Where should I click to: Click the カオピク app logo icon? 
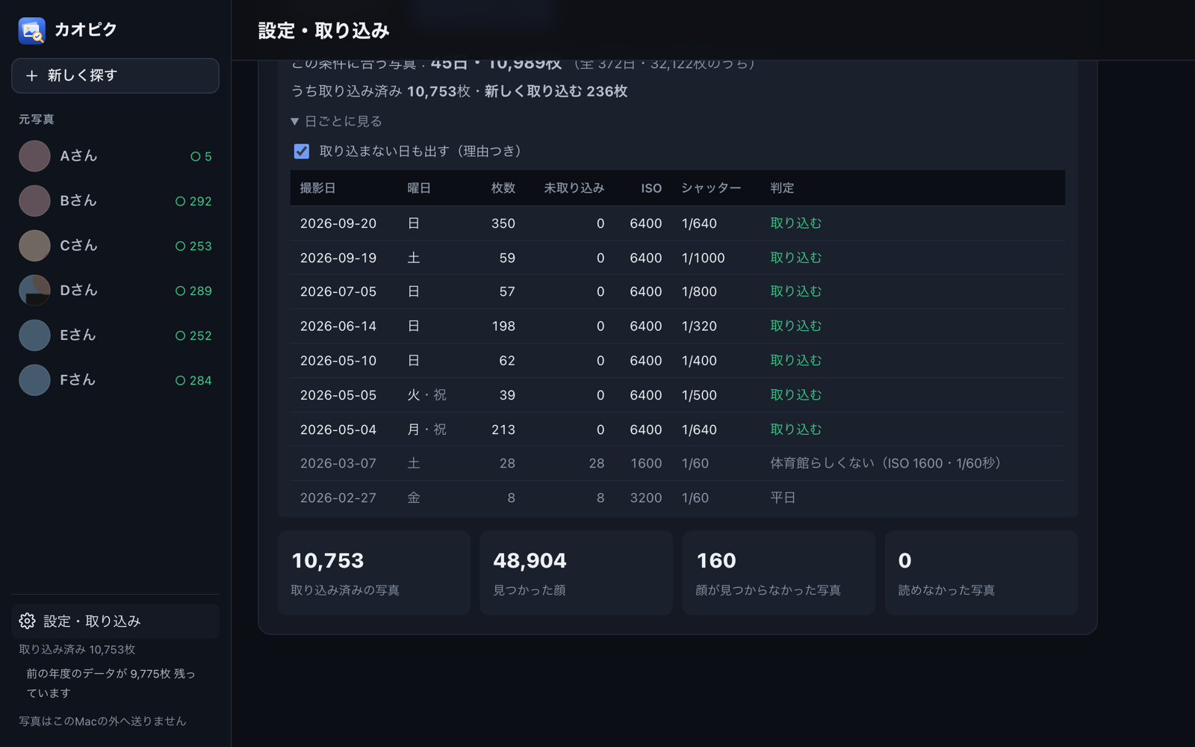31,30
